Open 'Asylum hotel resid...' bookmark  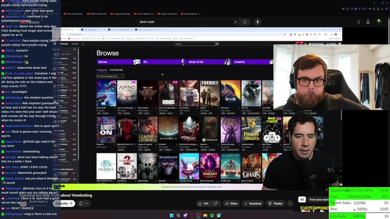click(168, 14)
